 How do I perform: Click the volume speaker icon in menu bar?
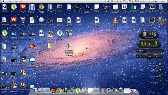point(156,1)
